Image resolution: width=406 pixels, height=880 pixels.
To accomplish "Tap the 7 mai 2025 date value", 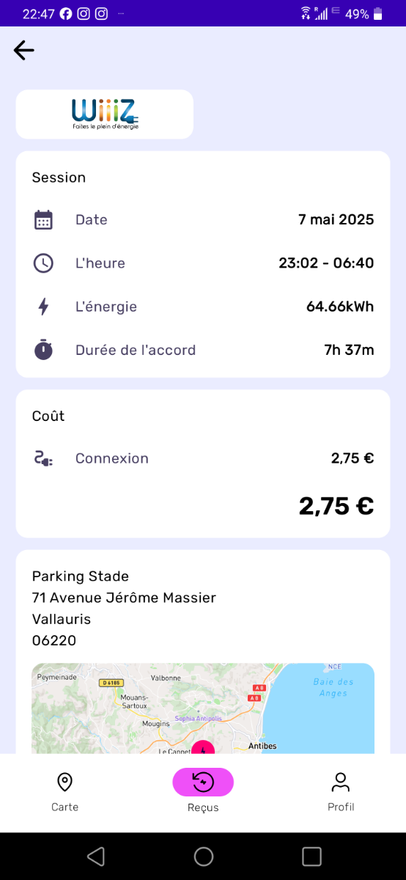I will click(x=336, y=220).
